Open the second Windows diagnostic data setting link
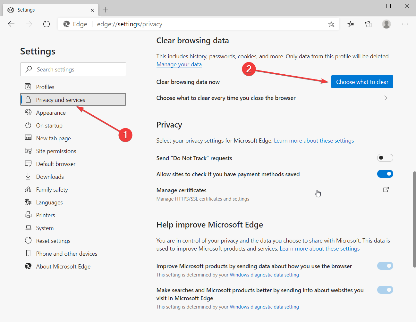This screenshot has height=322, width=416. click(x=264, y=307)
